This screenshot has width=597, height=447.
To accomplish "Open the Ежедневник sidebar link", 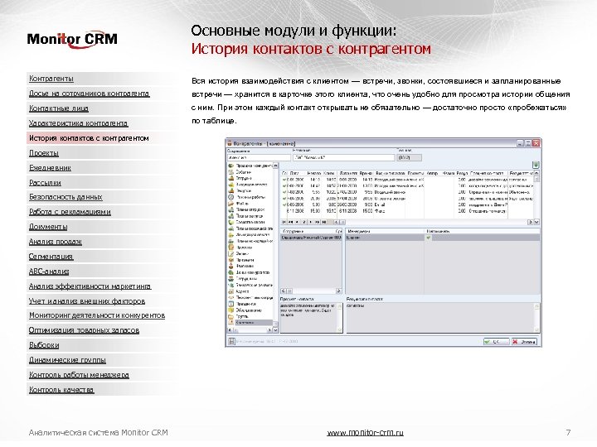I will (50, 167).
